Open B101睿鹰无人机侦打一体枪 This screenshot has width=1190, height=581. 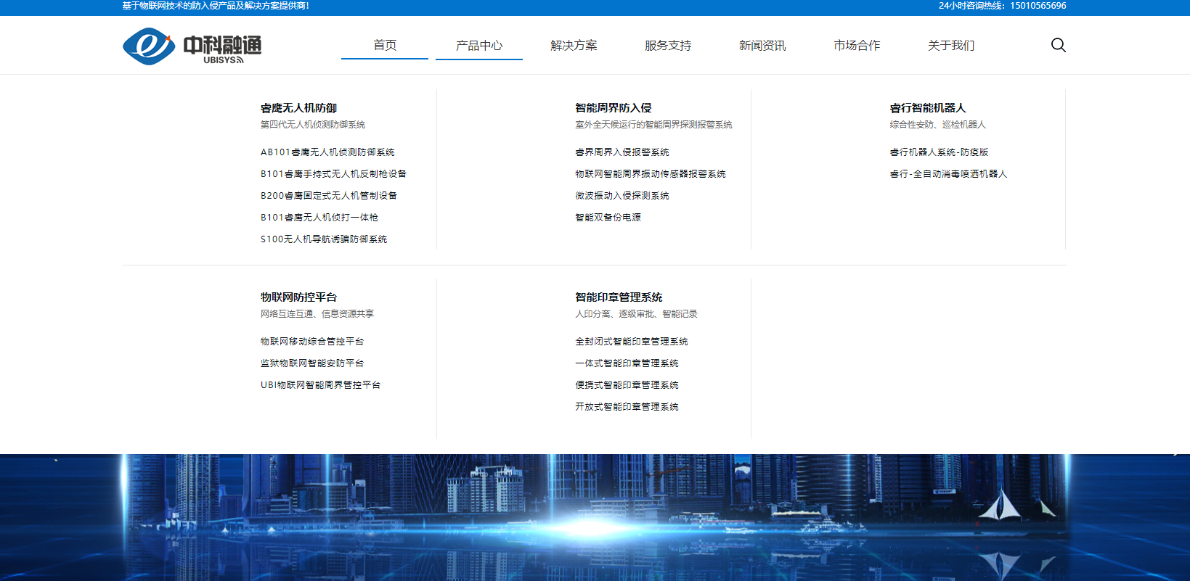[x=319, y=218]
